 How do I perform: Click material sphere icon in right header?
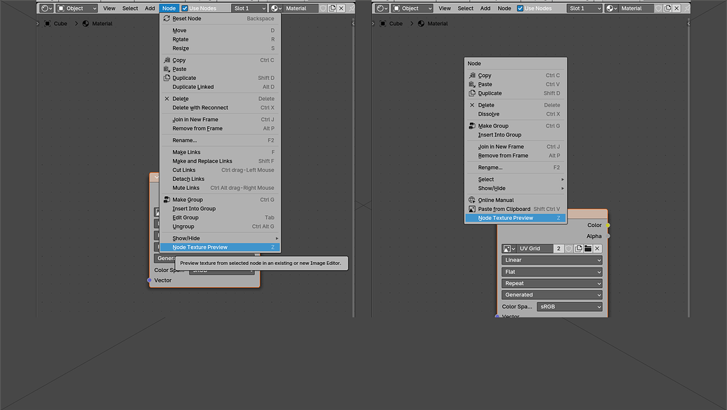click(612, 8)
